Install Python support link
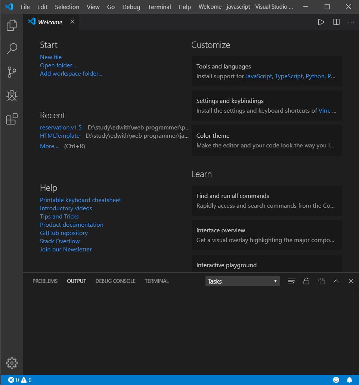This screenshot has width=359, height=385. (x=315, y=76)
